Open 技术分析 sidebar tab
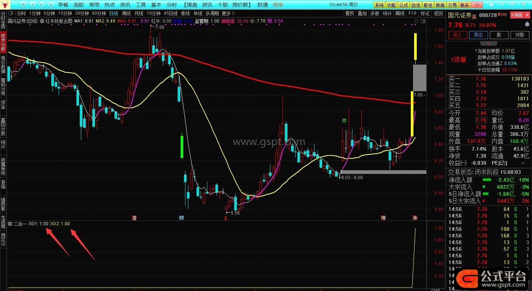The height and width of the screenshot is (291, 532). pyautogui.click(x=3, y=42)
